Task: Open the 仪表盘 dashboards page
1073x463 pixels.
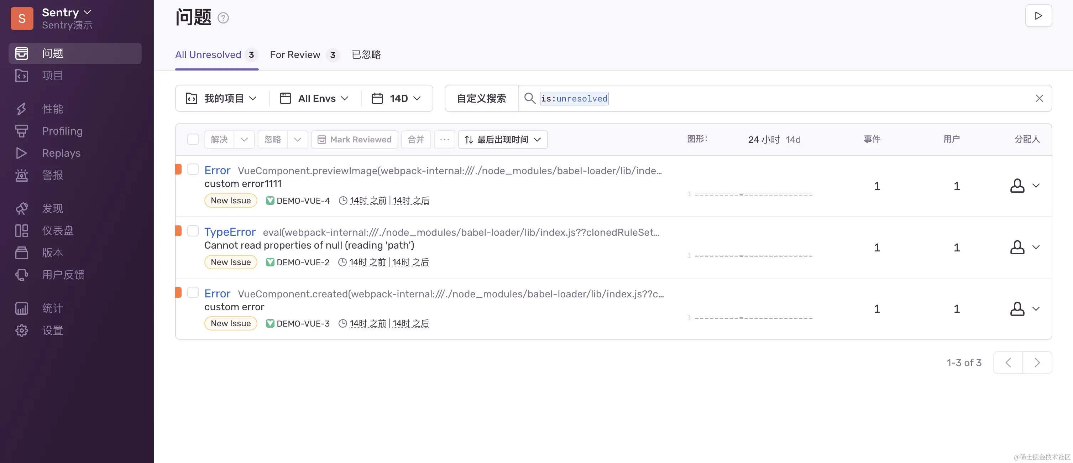Action: tap(57, 230)
